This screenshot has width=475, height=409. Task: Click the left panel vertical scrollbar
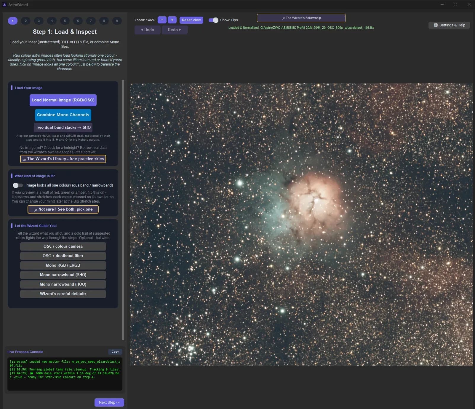point(123,210)
